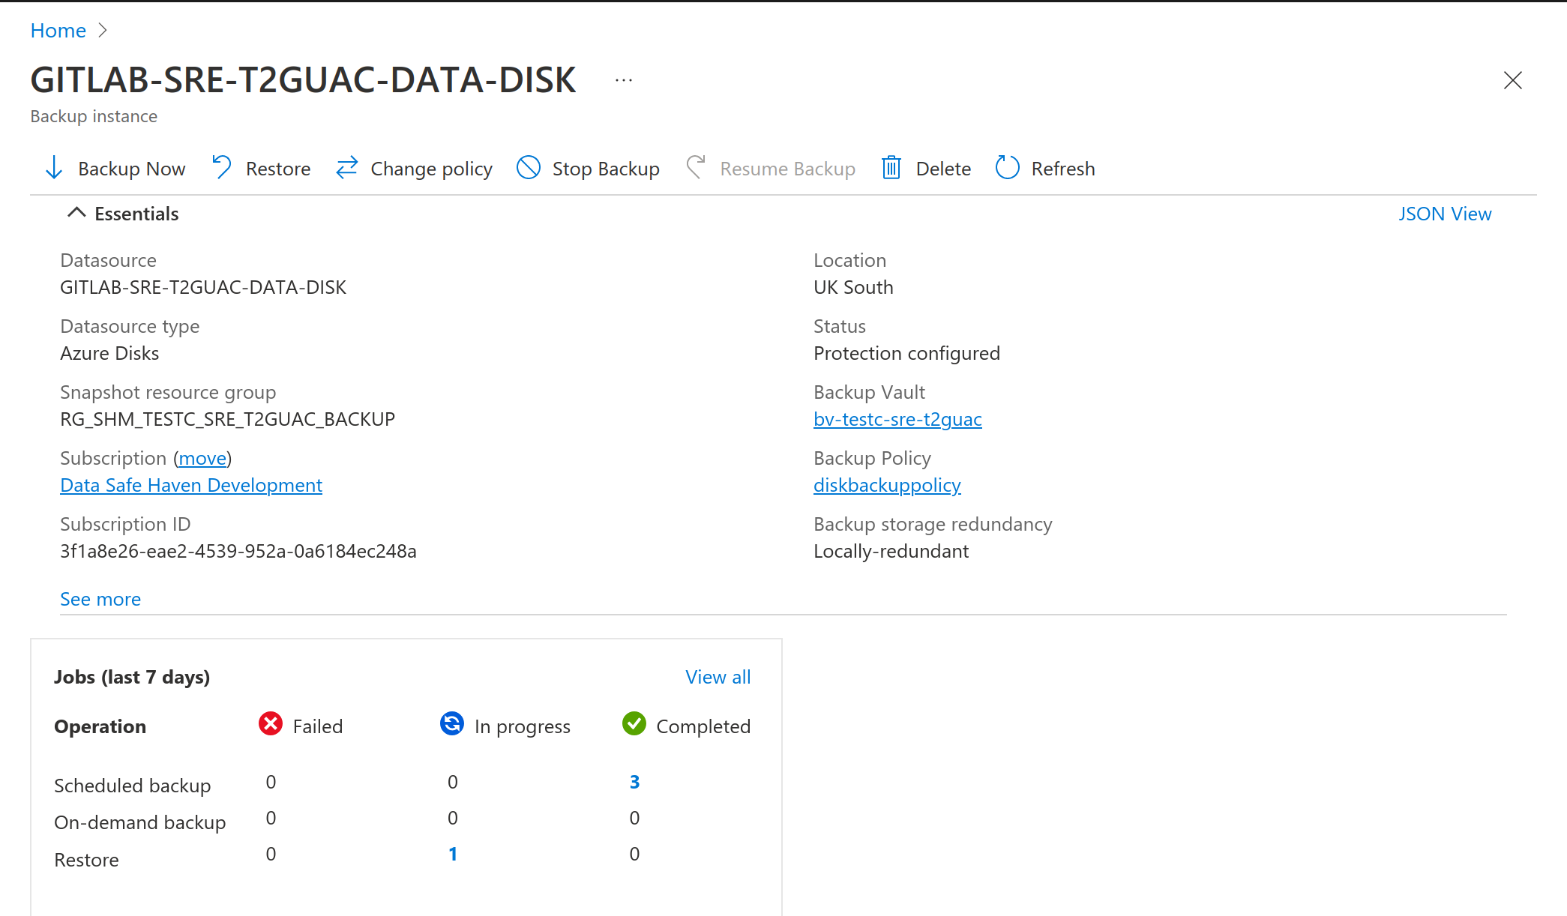Select the RG_SHM_TESTC_SRE_T2GUAC_BACKUP text
The width and height of the screenshot is (1567, 916).
pos(227,419)
